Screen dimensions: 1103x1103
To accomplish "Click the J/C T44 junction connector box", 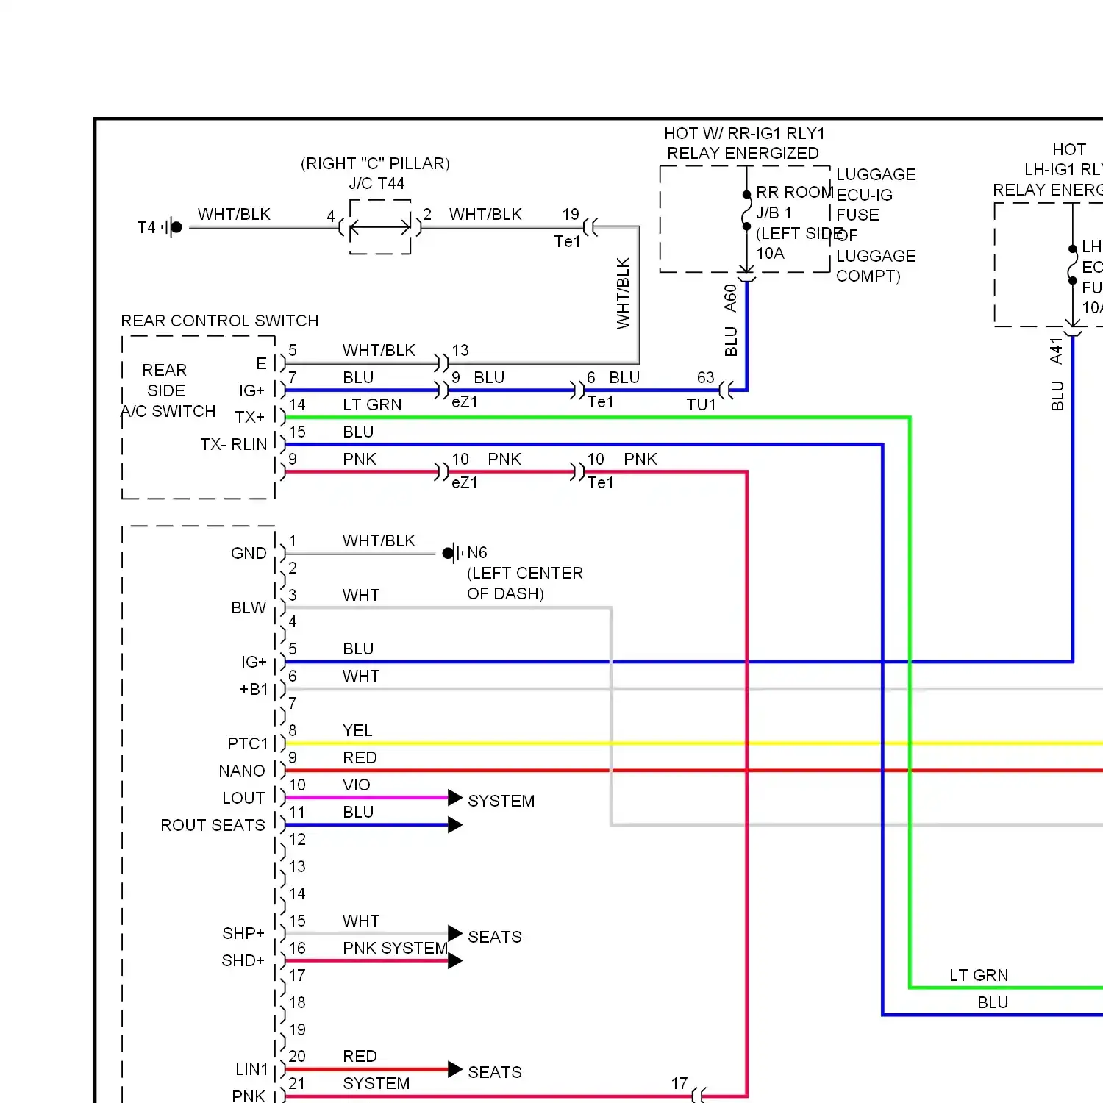I will click(x=380, y=227).
